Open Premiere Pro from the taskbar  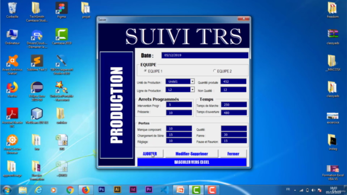[149, 190]
